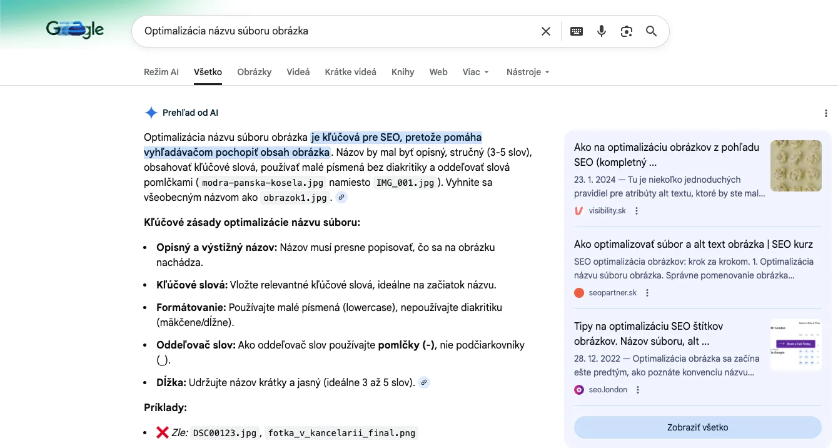Open more options for seopartner.sk result
The image size is (838, 448).
pyautogui.click(x=647, y=293)
